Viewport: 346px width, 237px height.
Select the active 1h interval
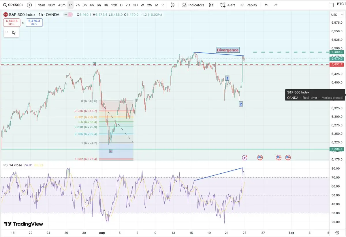(70, 5)
